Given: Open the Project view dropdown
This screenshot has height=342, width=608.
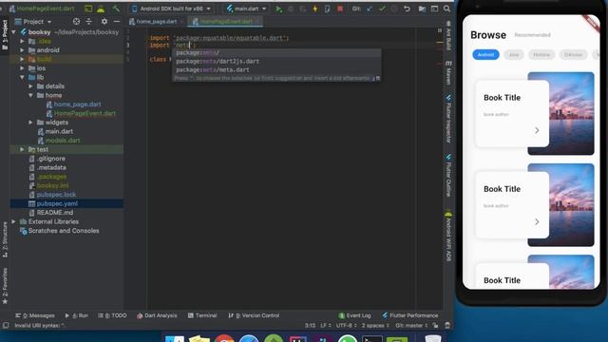Looking at the screenshot, I should [x=33, y=22].
